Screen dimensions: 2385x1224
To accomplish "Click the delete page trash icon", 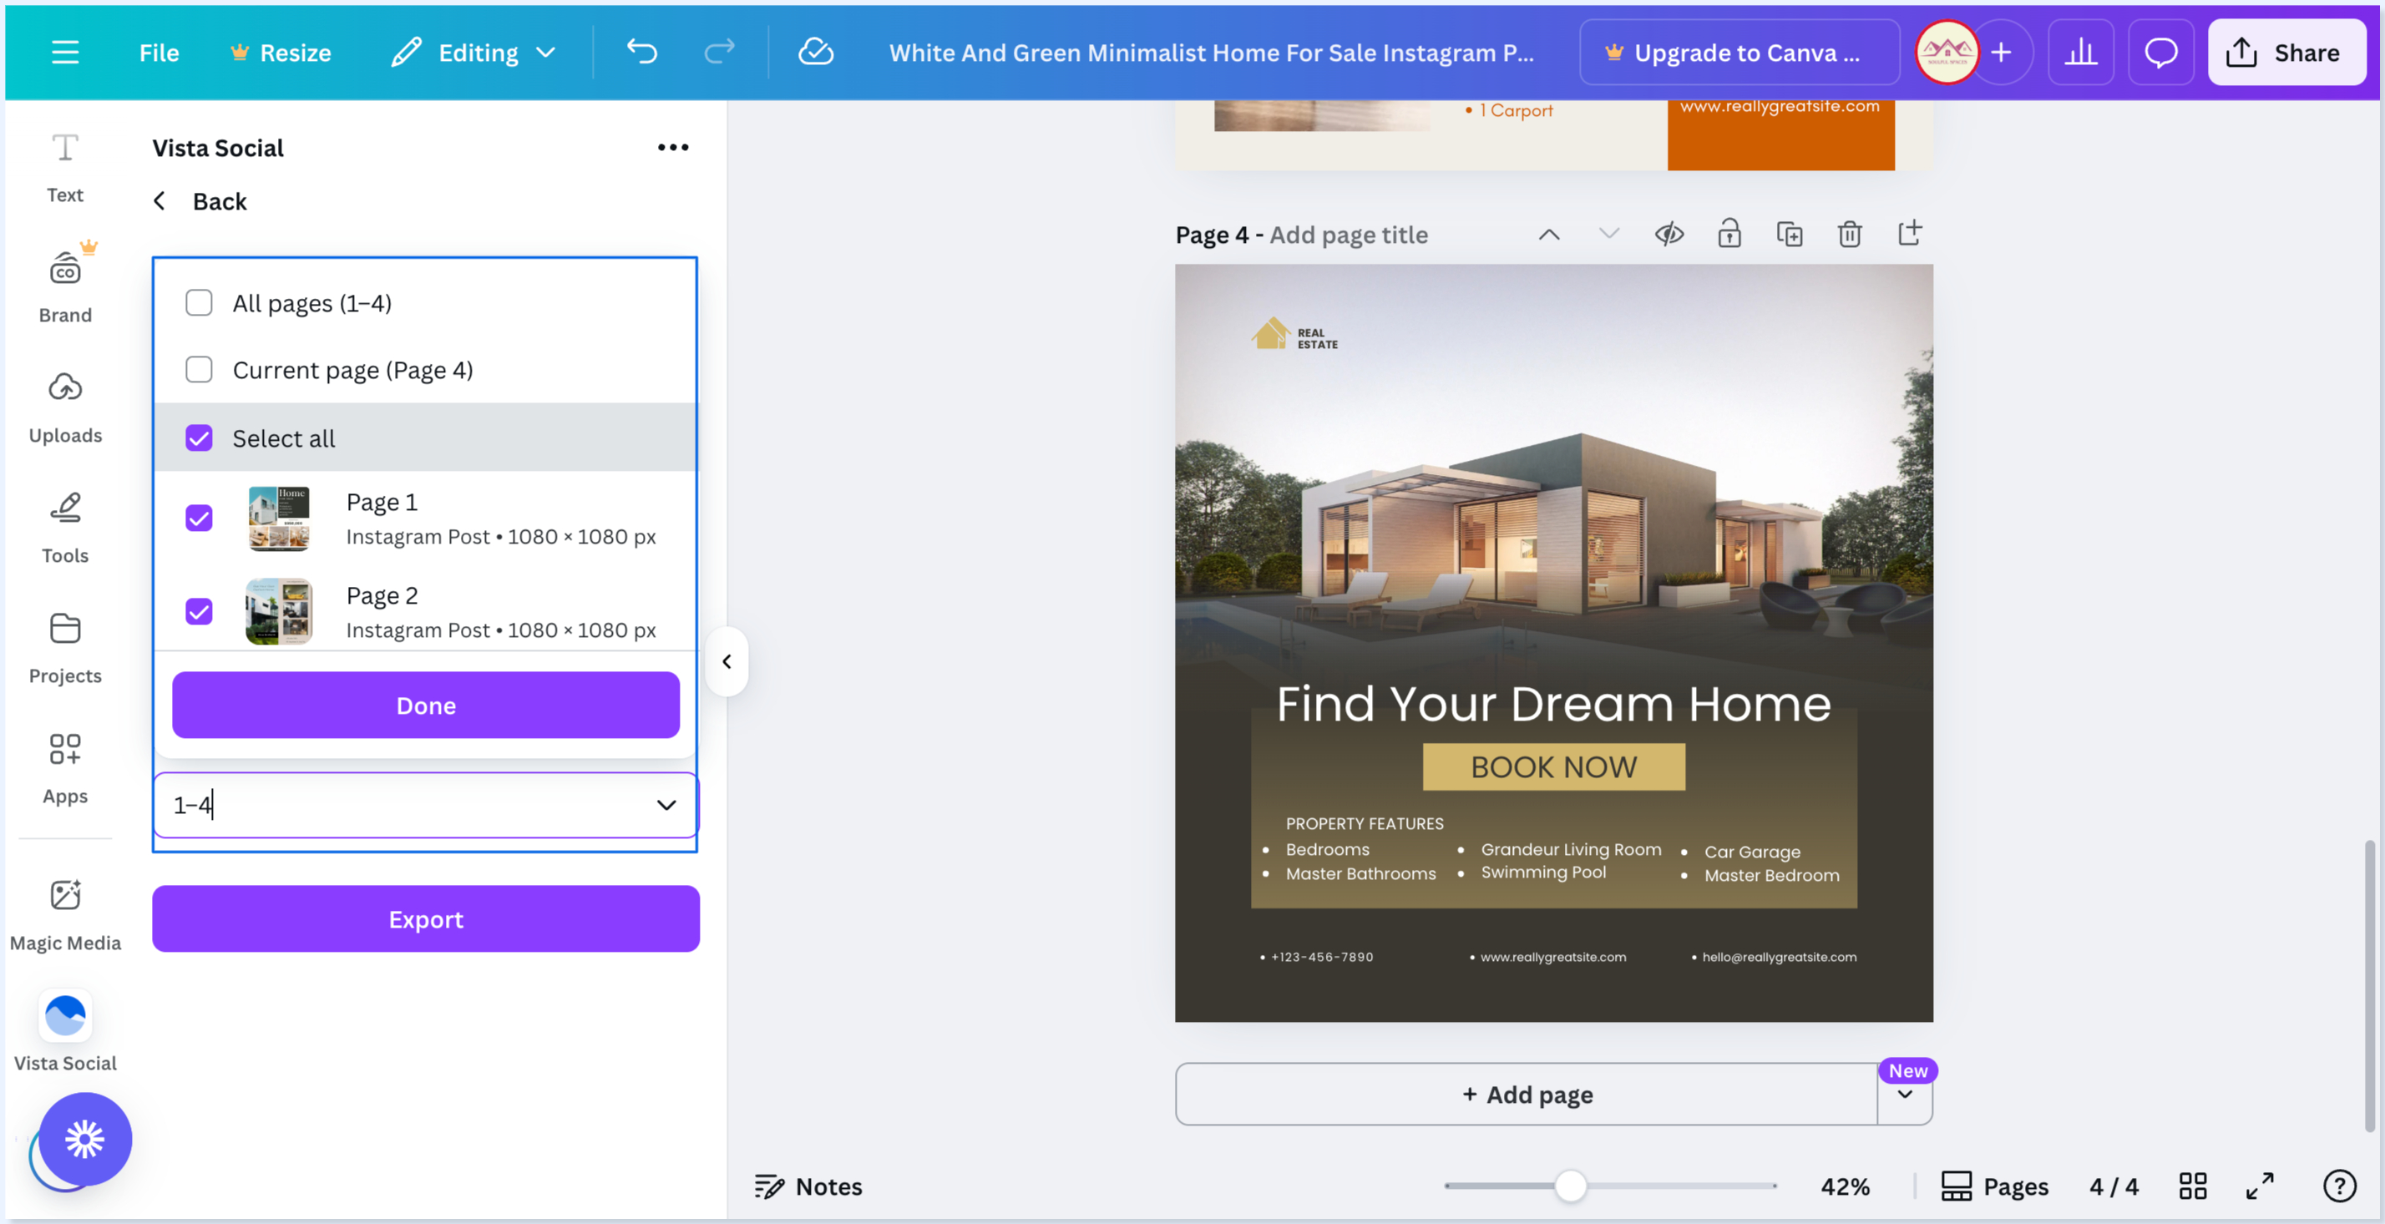I will tap(1849, 235).
